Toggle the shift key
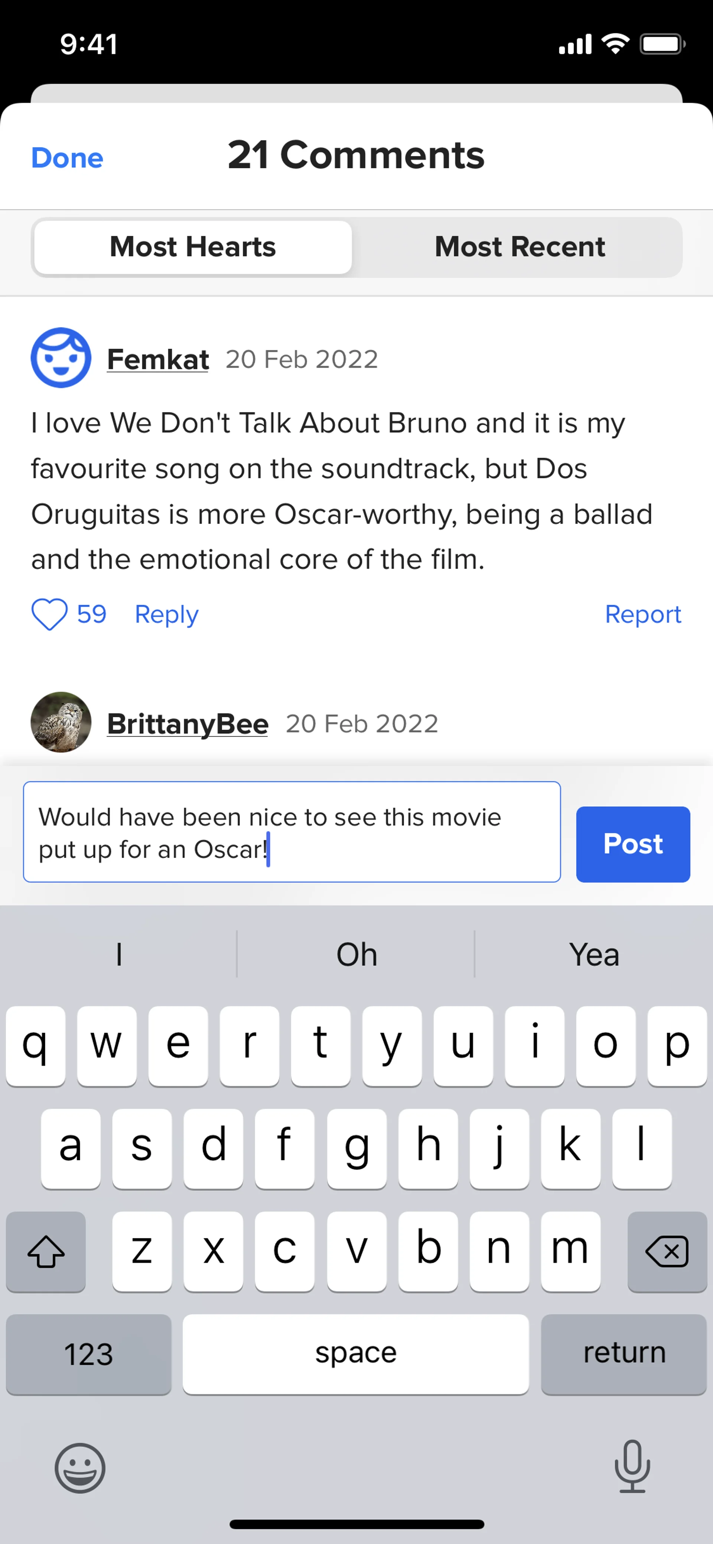 click(x=46, y=1251)
